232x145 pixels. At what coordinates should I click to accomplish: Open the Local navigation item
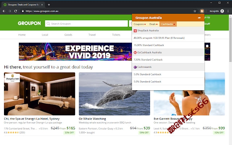coord(45,35)
